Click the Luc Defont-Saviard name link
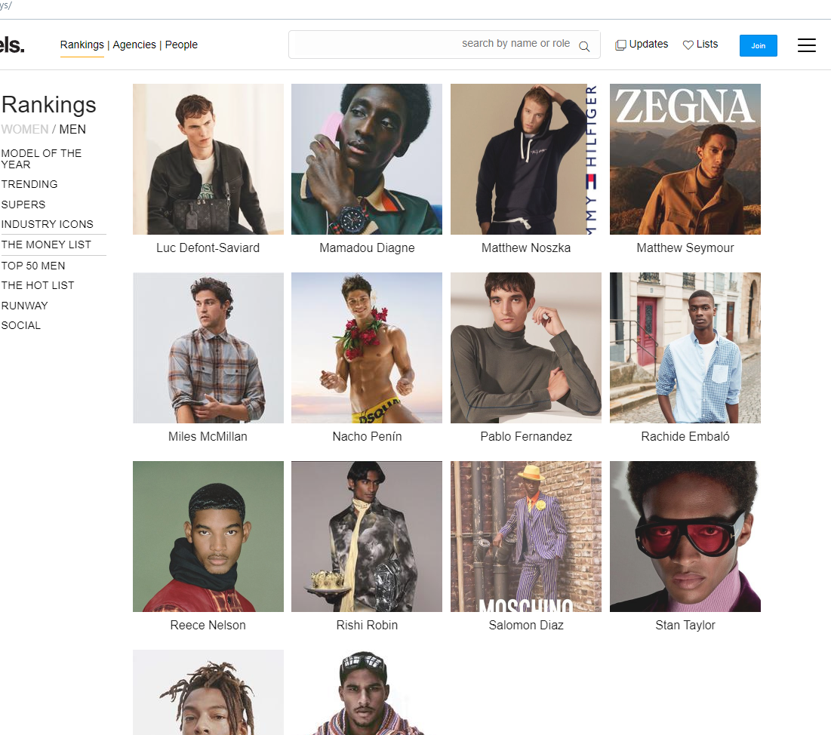This screenshot has width=831, height=735. [208, 248]
